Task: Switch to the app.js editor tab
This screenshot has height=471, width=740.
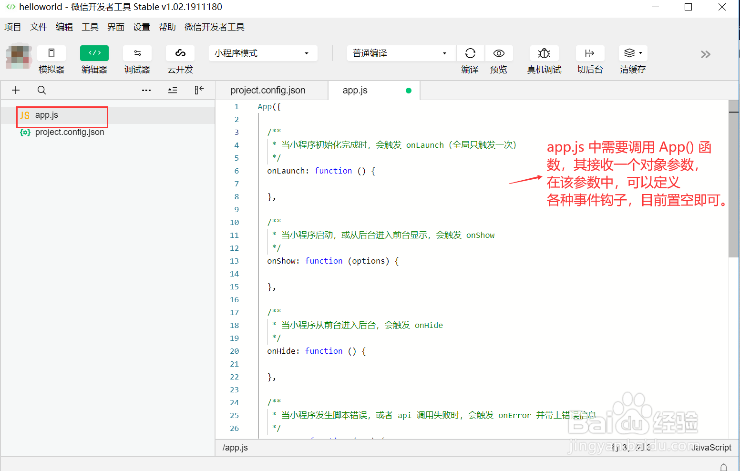Action: pos(355,91)
